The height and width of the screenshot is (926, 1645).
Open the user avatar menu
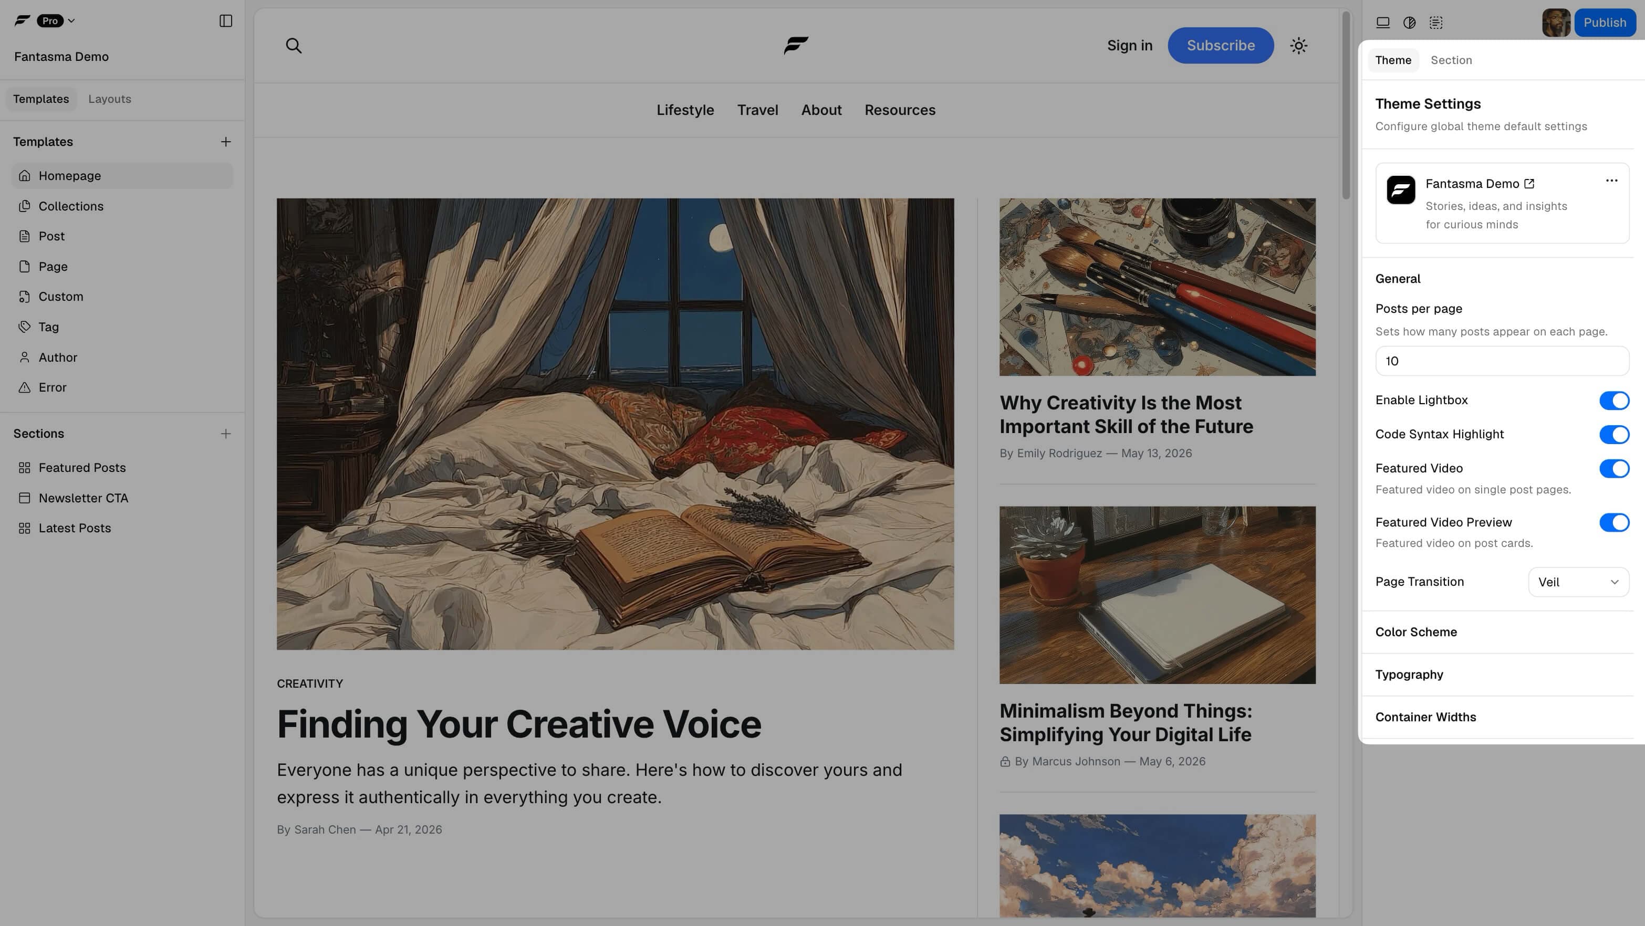click(1556, 23)
